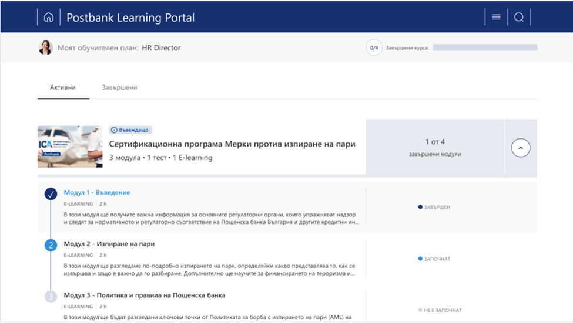Click the Завършени курса label

click(407, 47)
